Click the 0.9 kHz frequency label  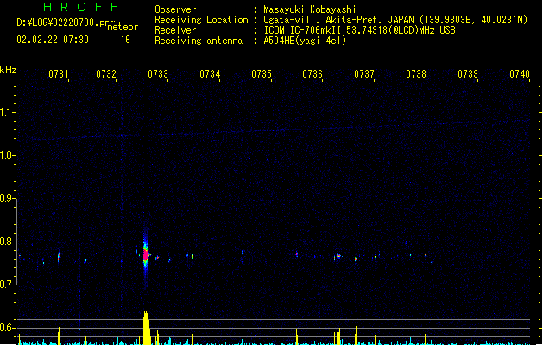pos(7,198)
